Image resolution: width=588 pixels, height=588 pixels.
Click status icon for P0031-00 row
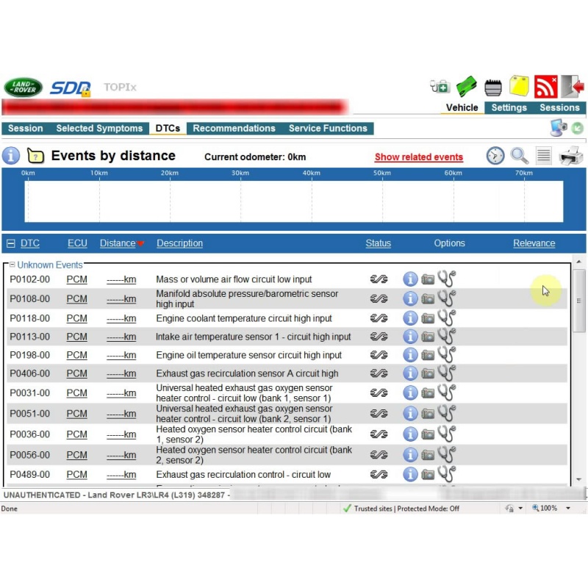coord(379,392)
